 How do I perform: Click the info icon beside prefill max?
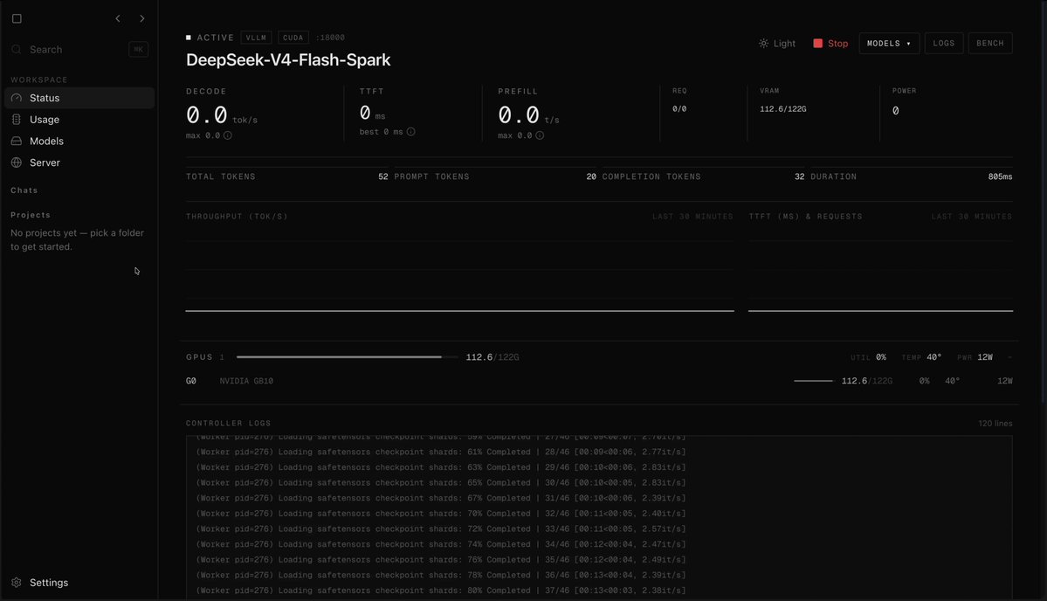click(x=540, y=135)
